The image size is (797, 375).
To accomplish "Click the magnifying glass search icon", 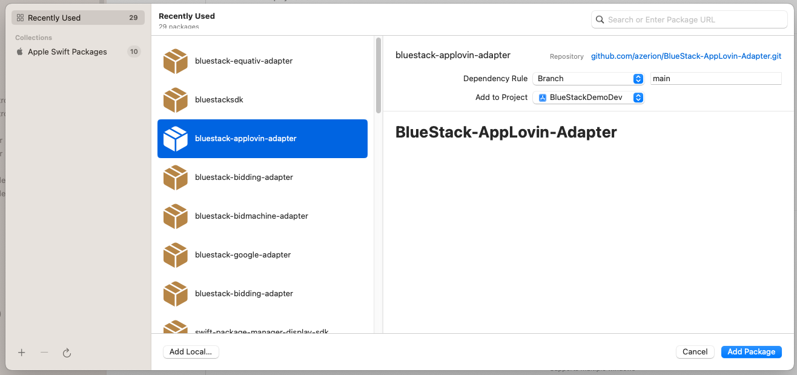I will click(600, 19).
